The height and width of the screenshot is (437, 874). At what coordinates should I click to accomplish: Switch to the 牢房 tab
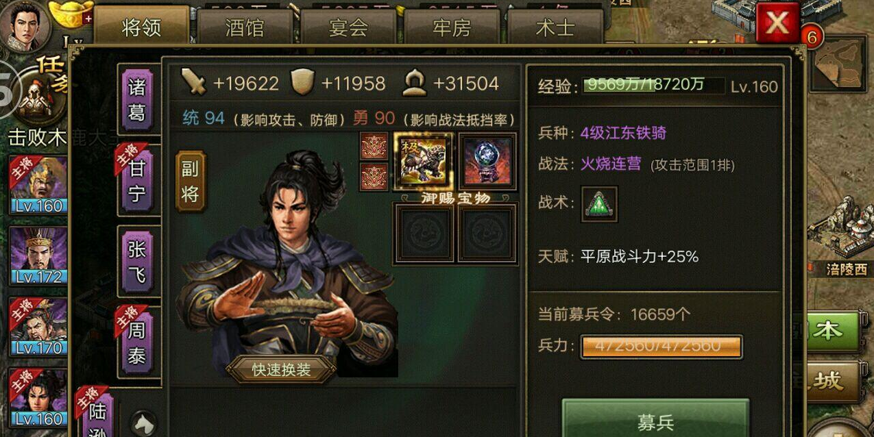[452, 28]
